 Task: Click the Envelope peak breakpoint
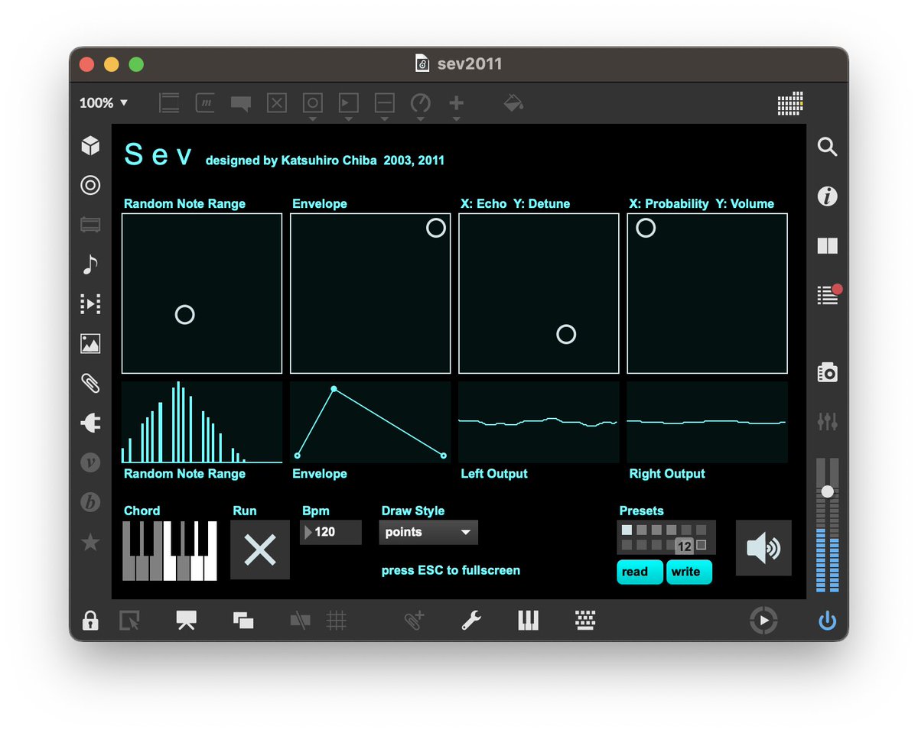(x=334, y=389)
